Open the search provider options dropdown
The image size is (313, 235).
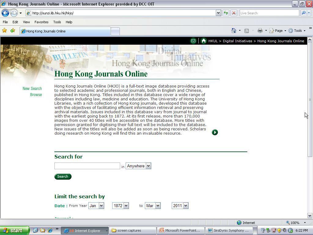(309, 13)
